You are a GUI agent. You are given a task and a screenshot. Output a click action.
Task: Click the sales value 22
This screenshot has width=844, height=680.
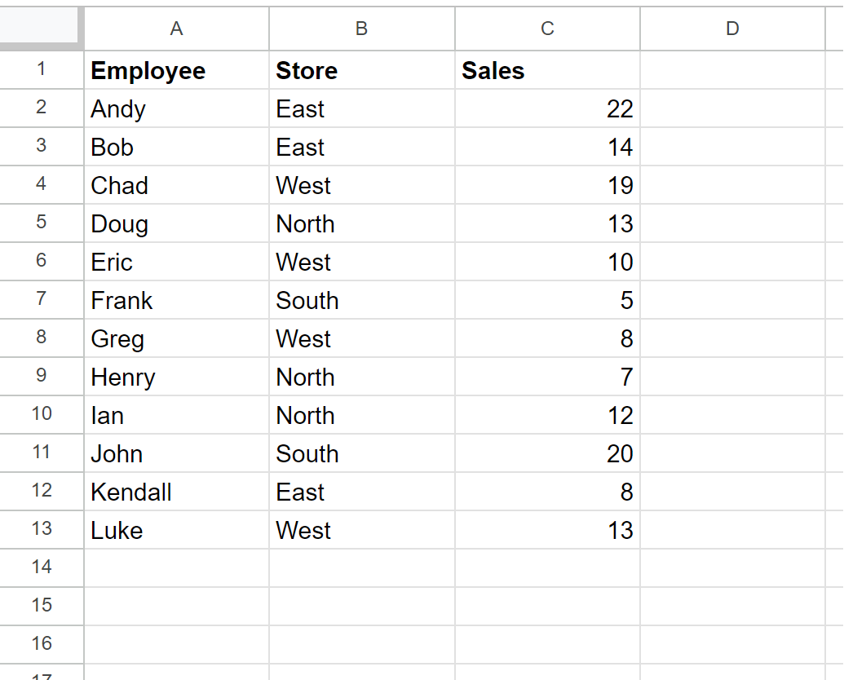pos(547,109)
